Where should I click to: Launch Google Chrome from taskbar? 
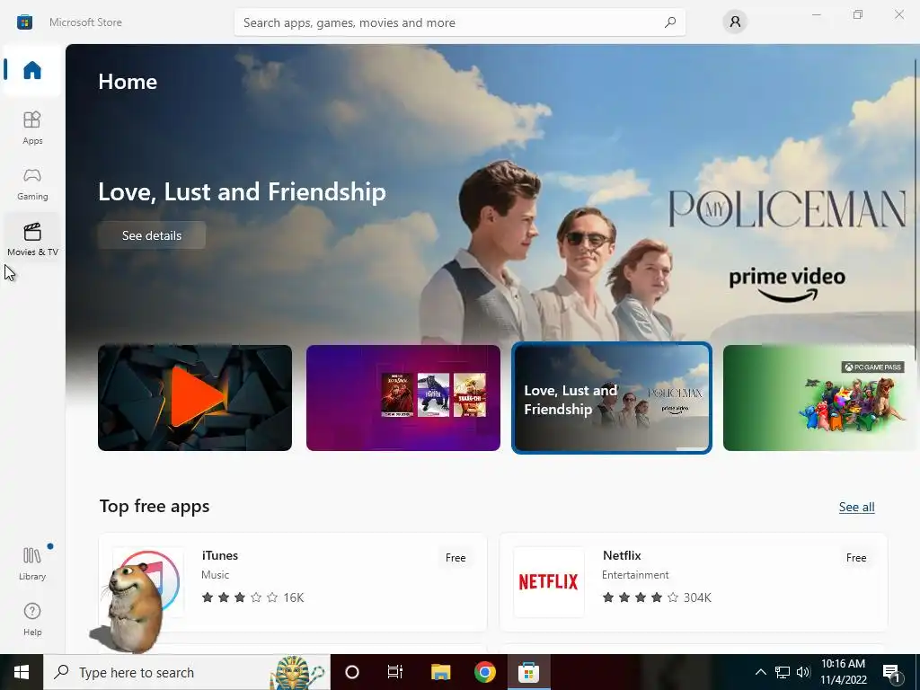(484, 672)
